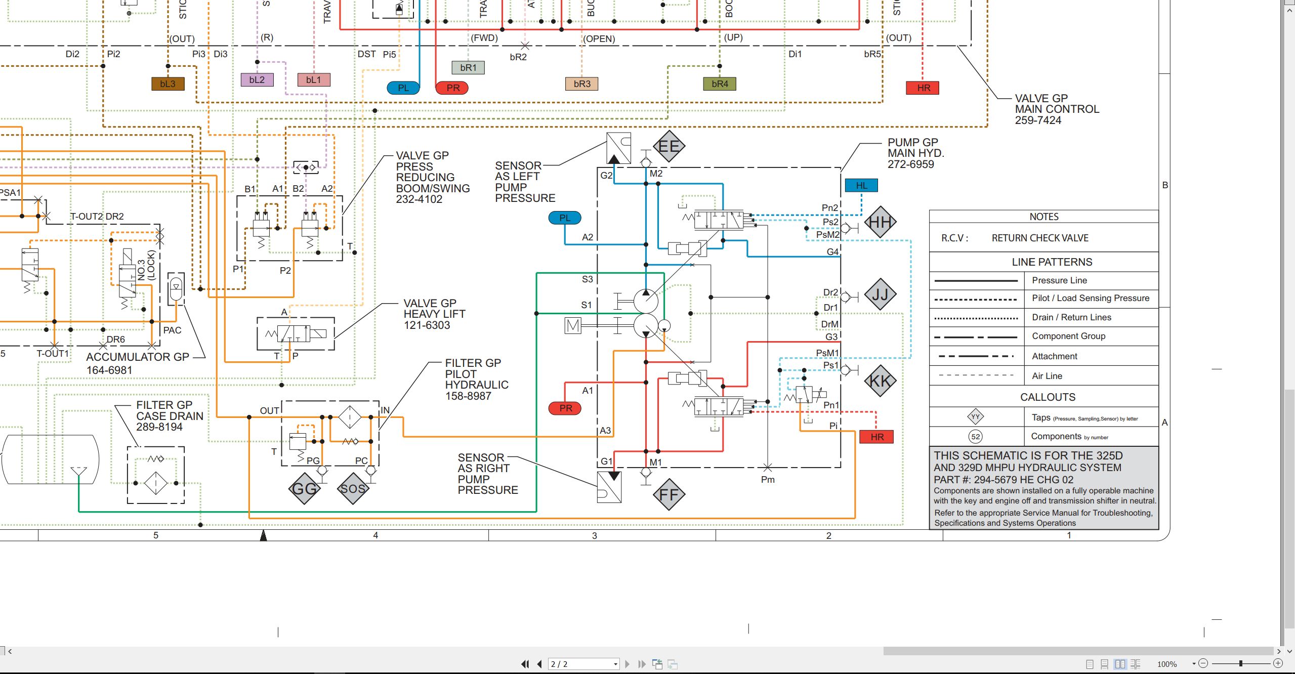Click the red HR tag under the main control valve

[923, 88]
